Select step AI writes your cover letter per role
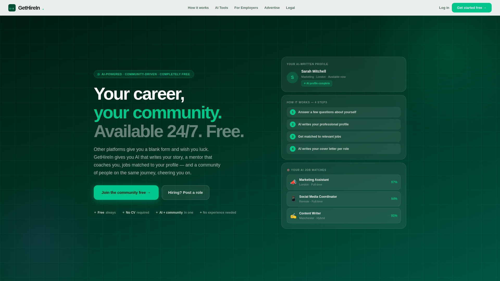This screenshot has width=500, height=281. pyautogui.click(x=344, y=149)
